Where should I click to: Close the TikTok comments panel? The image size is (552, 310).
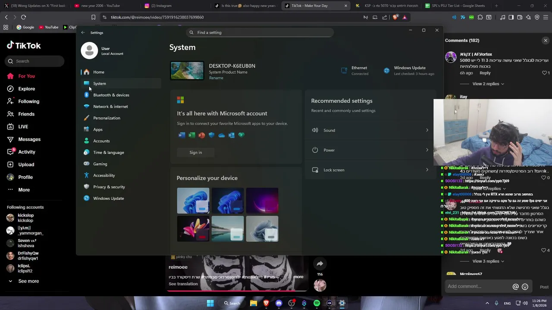[546, 40]
